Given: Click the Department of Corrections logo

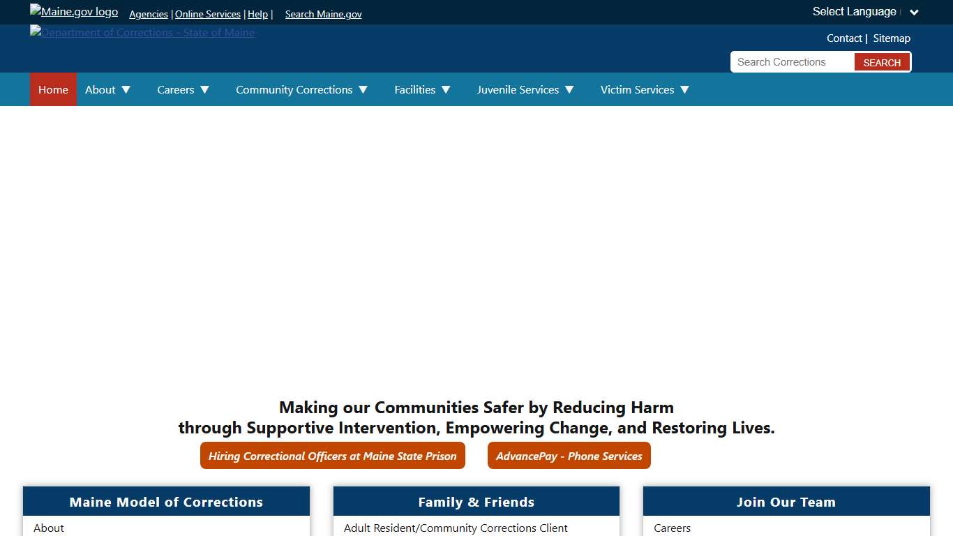Looking at the screenshot, I should click(x=142, y=32).
